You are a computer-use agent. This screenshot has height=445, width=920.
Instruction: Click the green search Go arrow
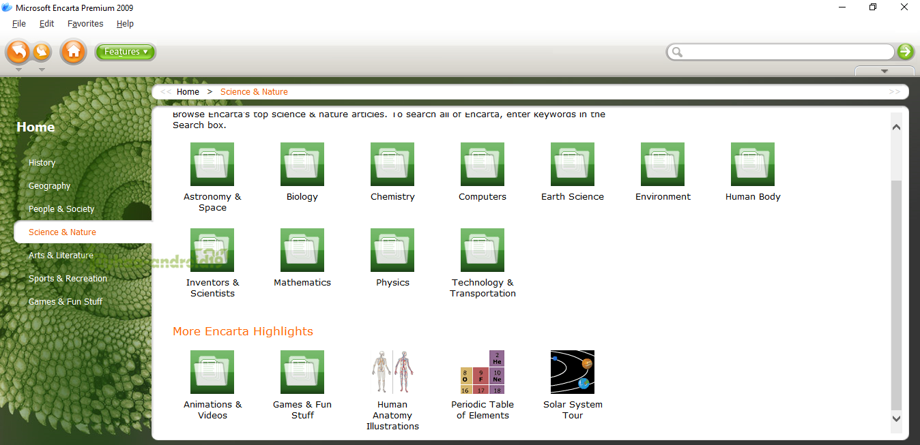tap(906, 52)
